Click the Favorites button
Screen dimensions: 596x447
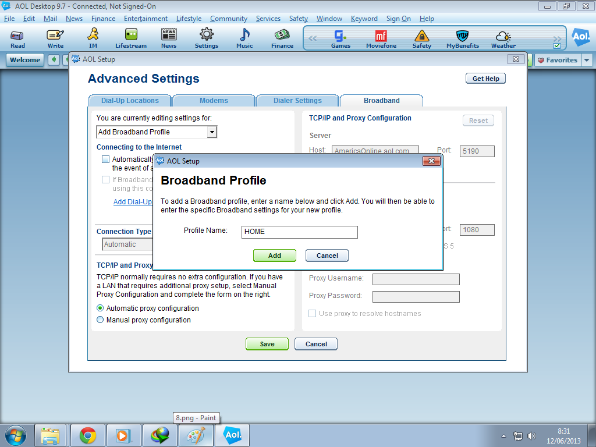point(558,60)
